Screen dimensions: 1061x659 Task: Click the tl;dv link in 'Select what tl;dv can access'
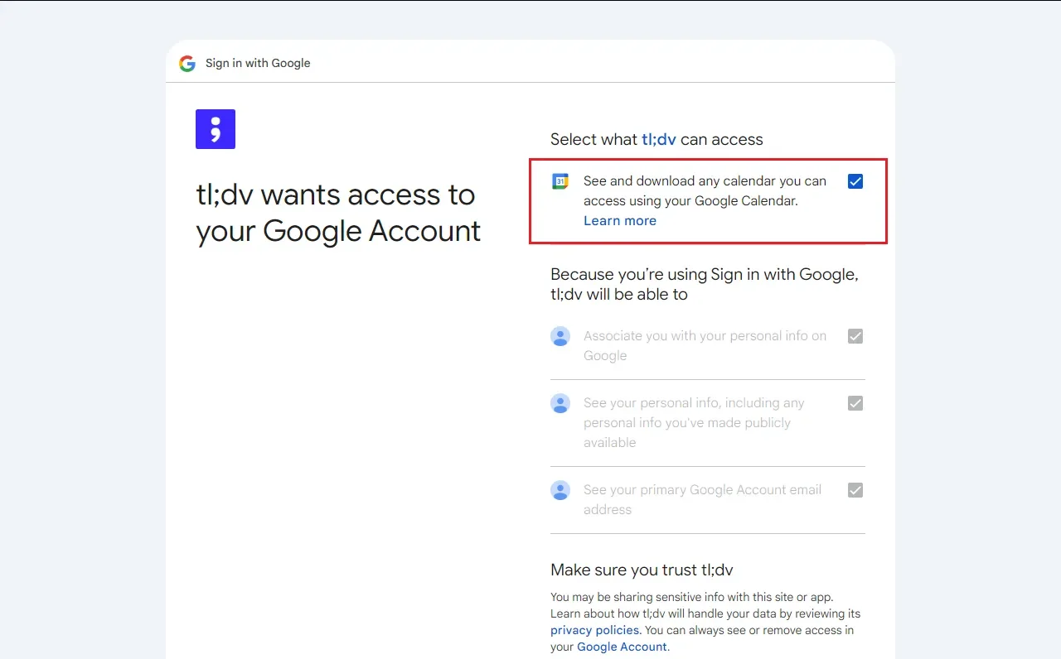(659, 139)
